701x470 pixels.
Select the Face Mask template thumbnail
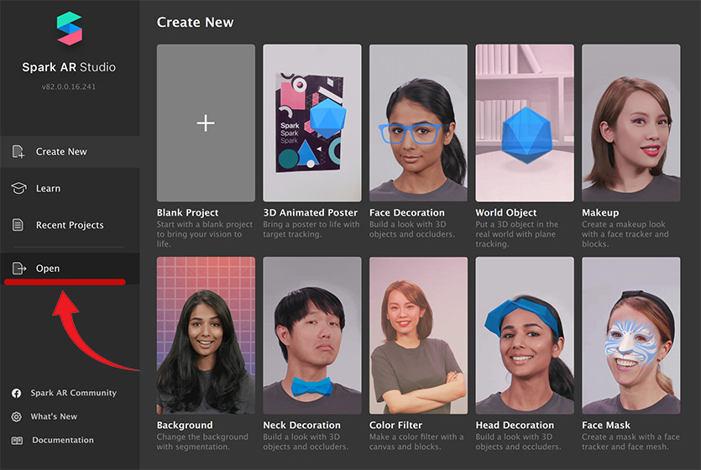coord(631,336)
